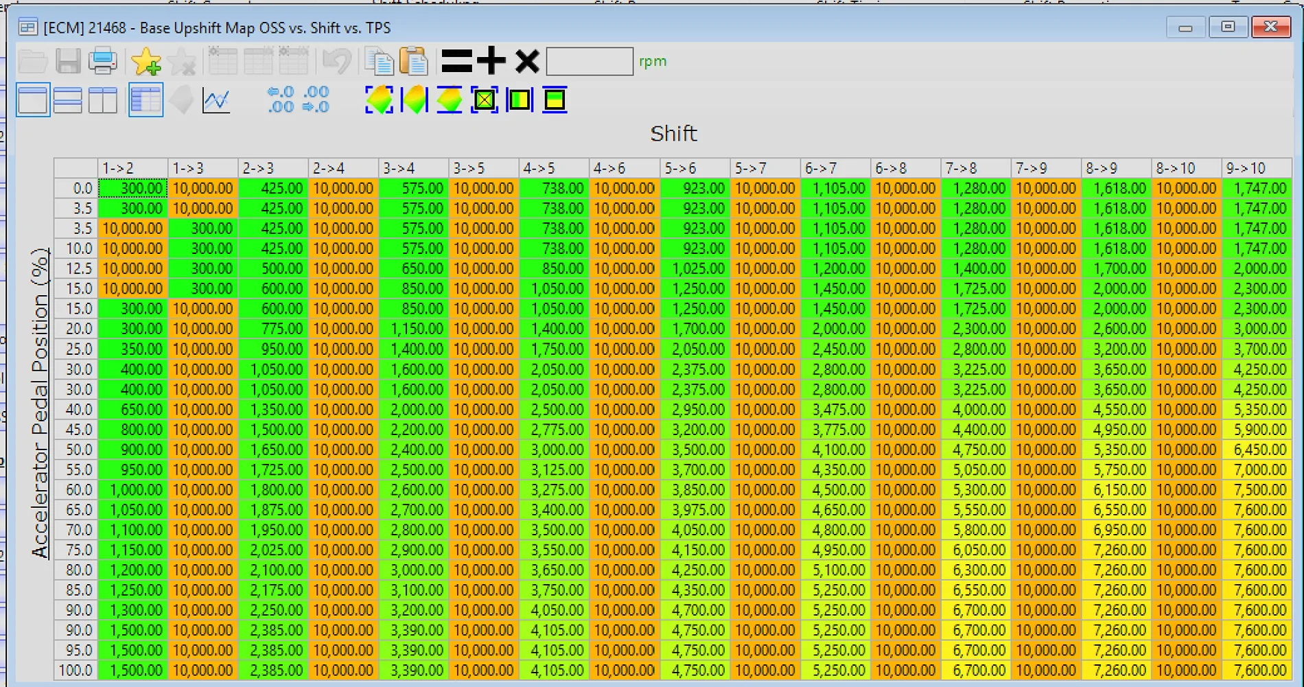Select the horizontal split layout icon

coord(67,100)
